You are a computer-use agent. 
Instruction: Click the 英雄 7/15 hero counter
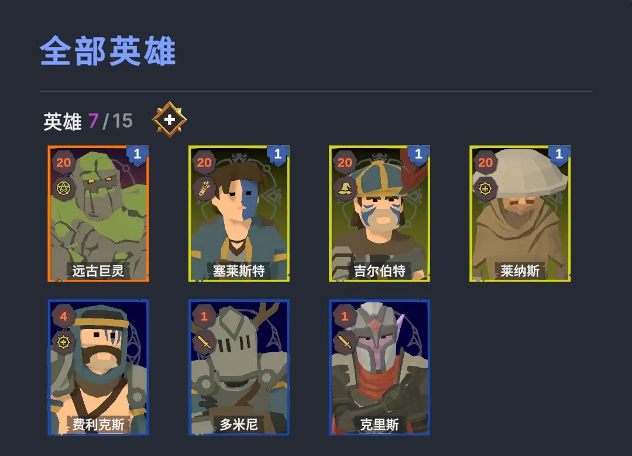point(88,121)
